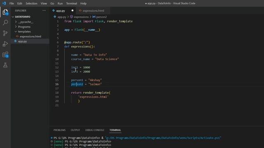This screenshot has width=264, height=148.
Task: Open the File menu
Action: tap(12, 3)
